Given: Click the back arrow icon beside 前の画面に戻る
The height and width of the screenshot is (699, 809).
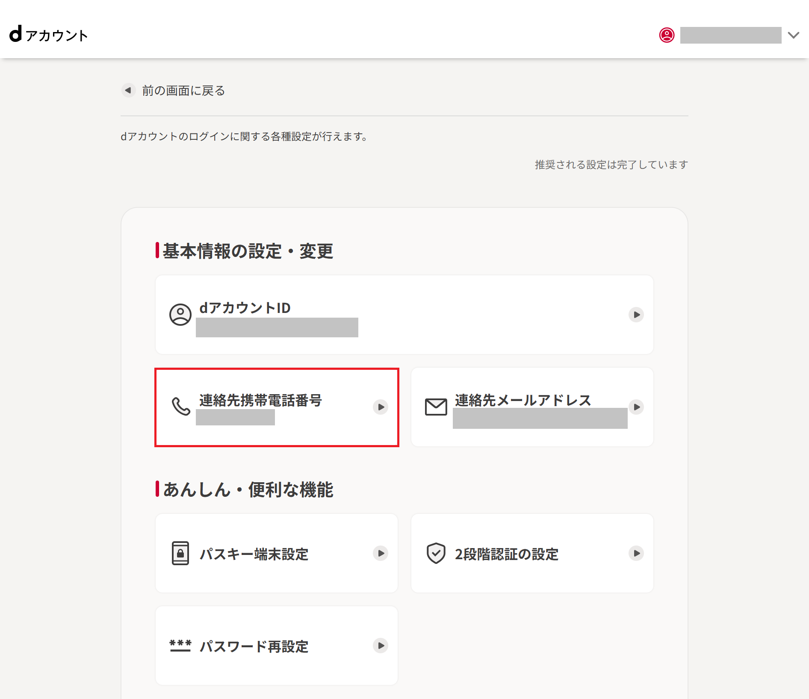Looking at the screenshot, I should click(x=128, y=90).
